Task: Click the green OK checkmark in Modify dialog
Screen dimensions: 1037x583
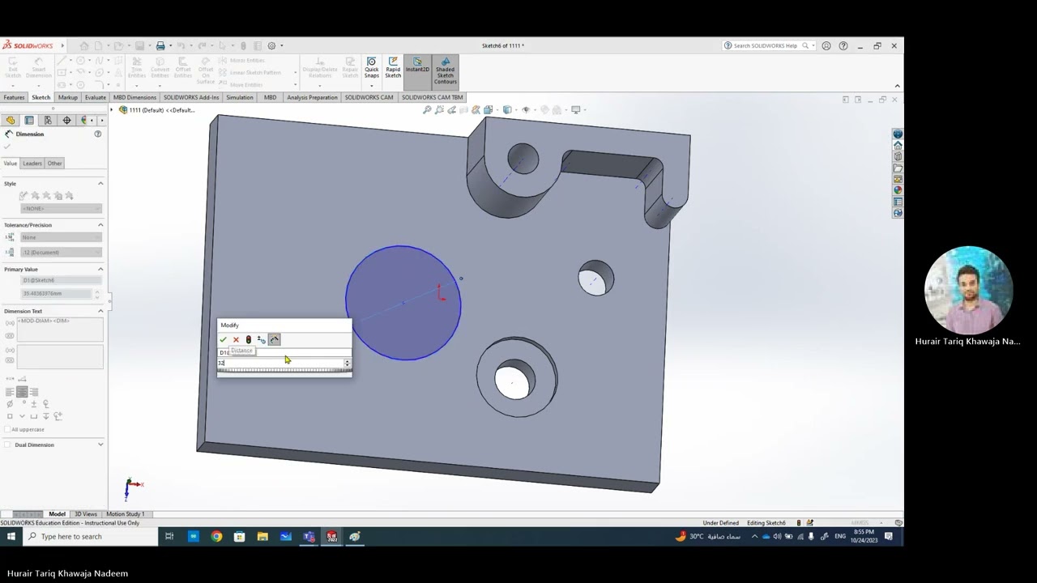Action: pyautogui.click(x=223, y=339)
